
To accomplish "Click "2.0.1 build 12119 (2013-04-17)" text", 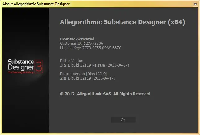I will point(88,78).
